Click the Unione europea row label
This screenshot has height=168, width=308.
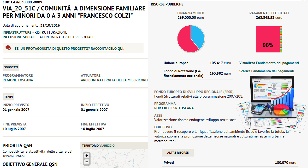pyautogui.click(x=176, y=63)
